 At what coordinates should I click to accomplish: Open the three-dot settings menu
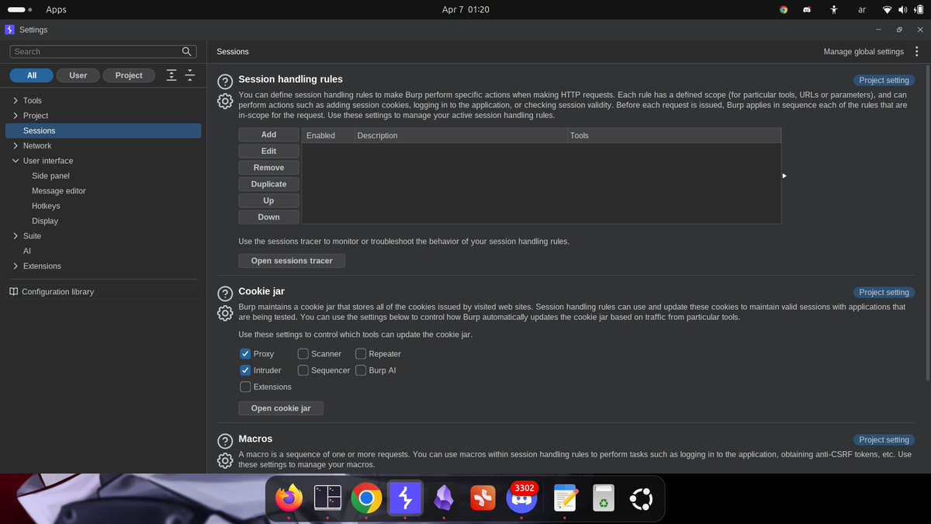[x=917, y=51]
